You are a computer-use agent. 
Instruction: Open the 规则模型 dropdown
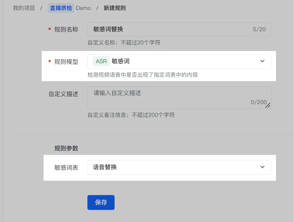coord(179,61)
